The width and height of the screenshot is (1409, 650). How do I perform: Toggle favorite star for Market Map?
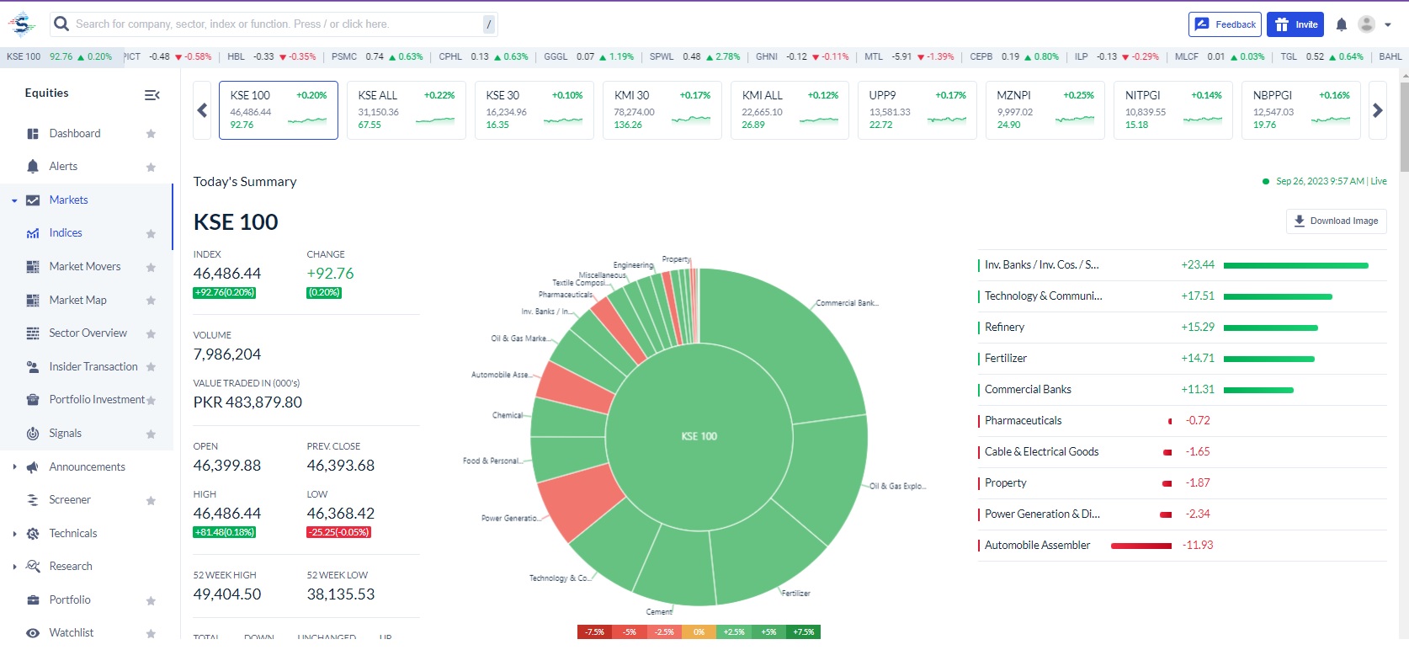[x=151, y=301]
